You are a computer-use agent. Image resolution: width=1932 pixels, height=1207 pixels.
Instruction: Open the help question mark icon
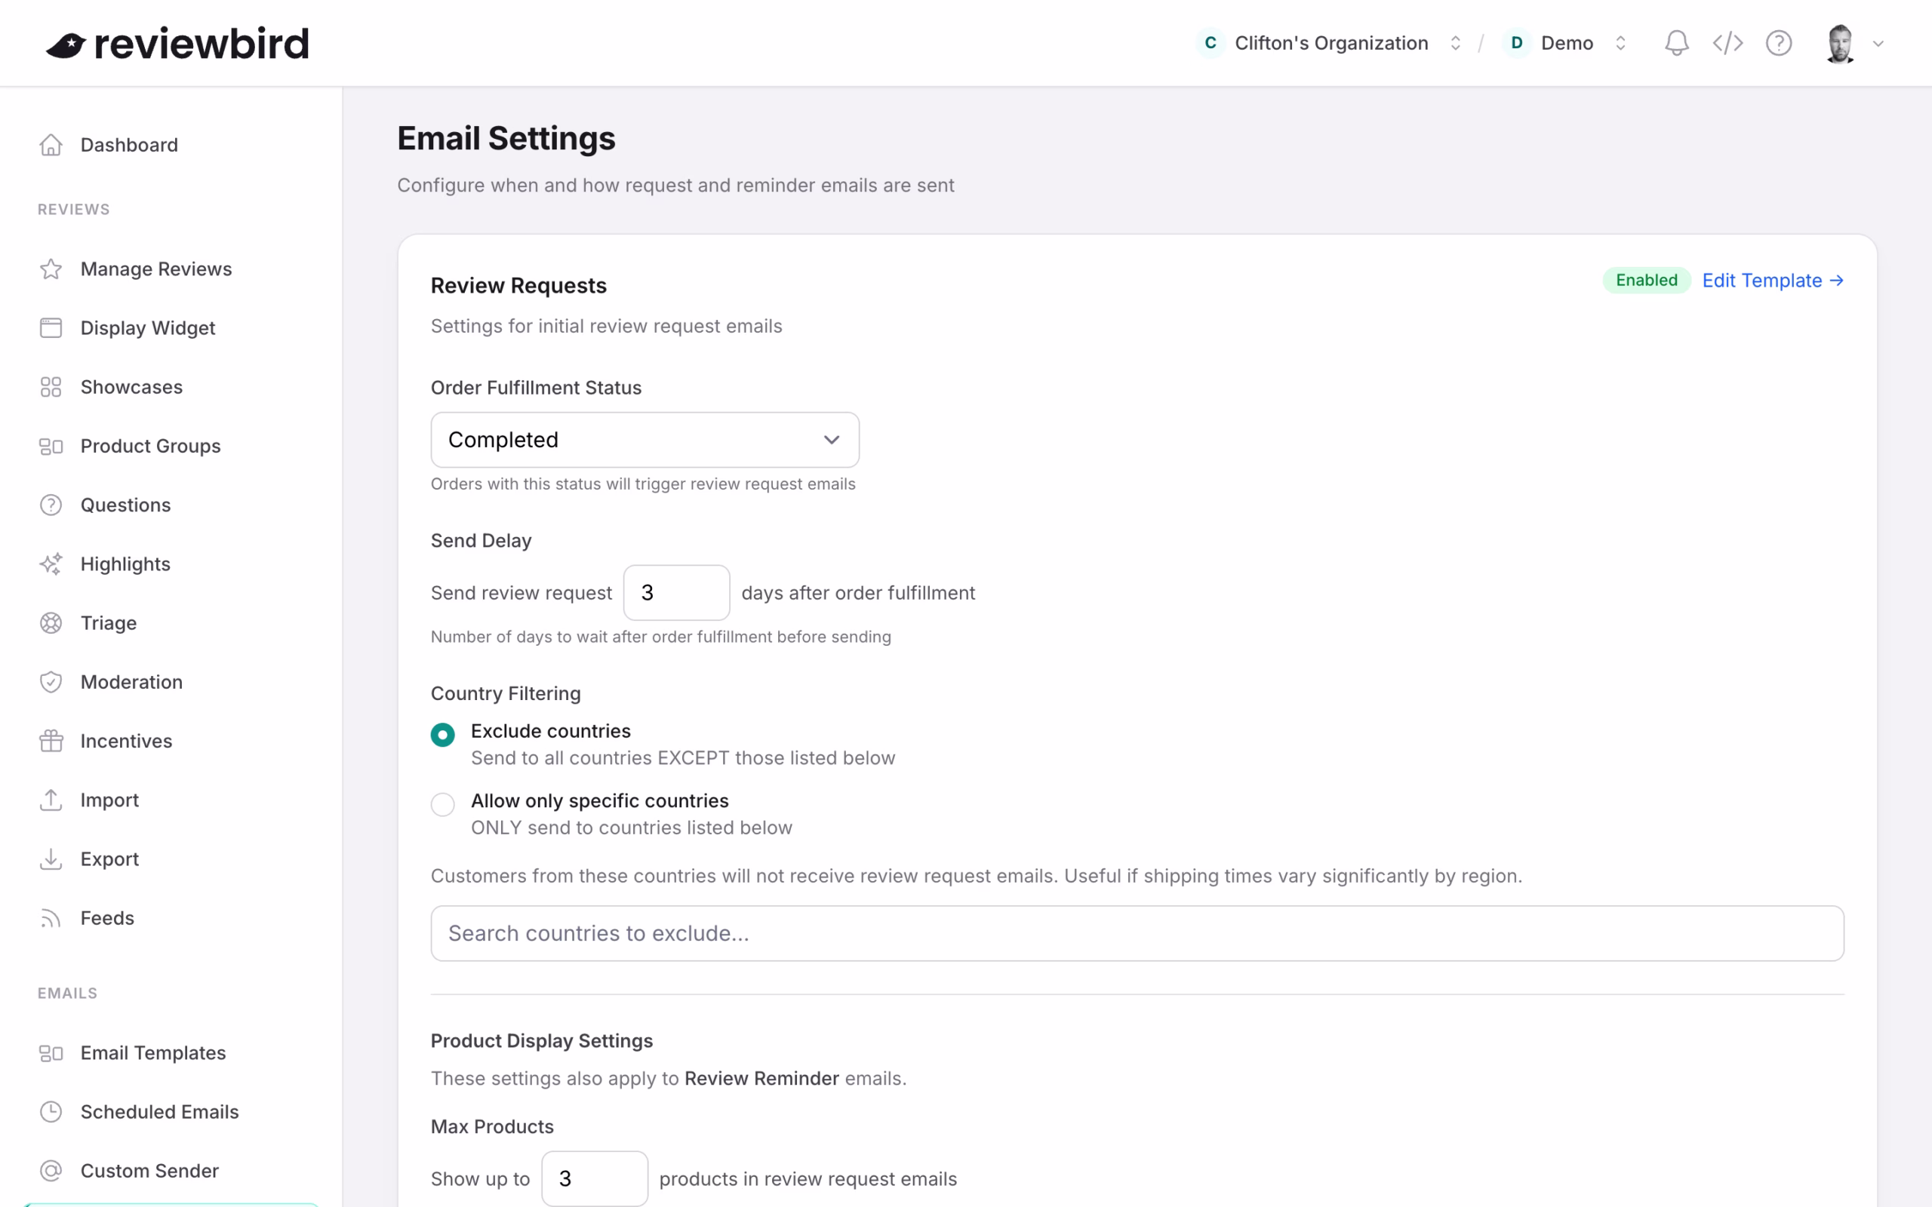[x=1779, y=43]
